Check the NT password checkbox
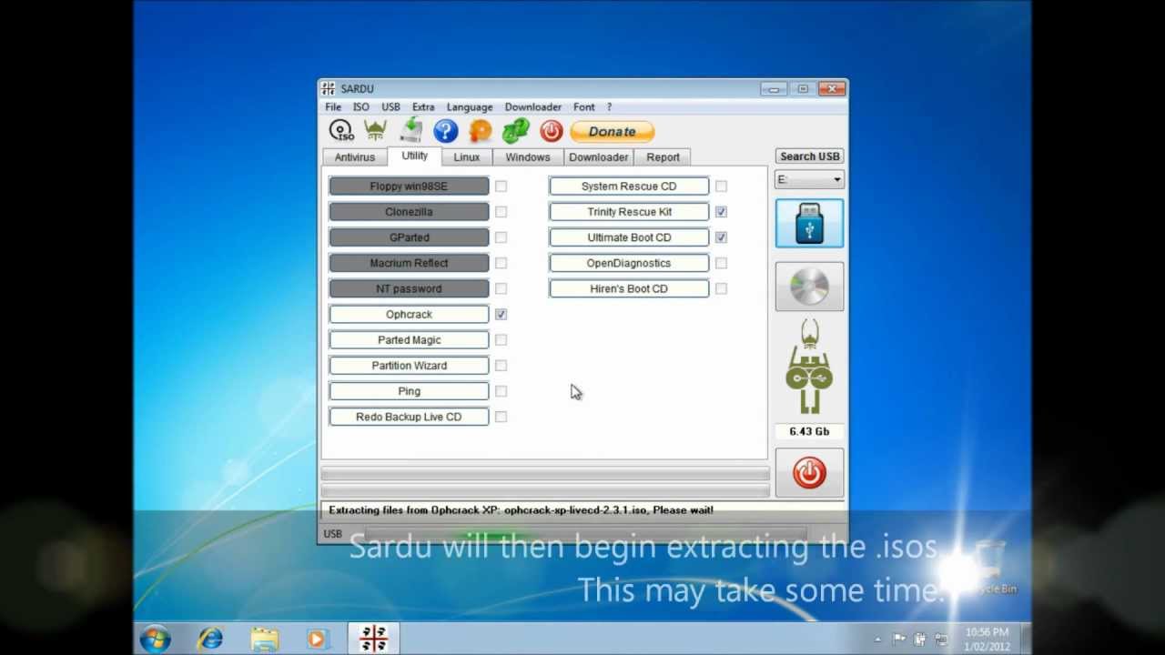This screenshot has width=1165, height=655. (x=501, y=288)
